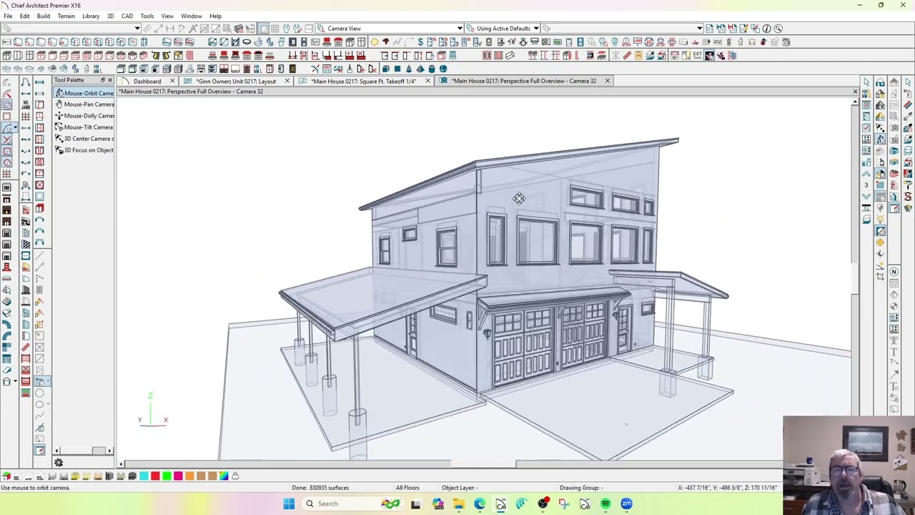Click the magnifier find icon in top toolbar
The height and width of the screenshot is (515, 915).
[x=778, y=29]
